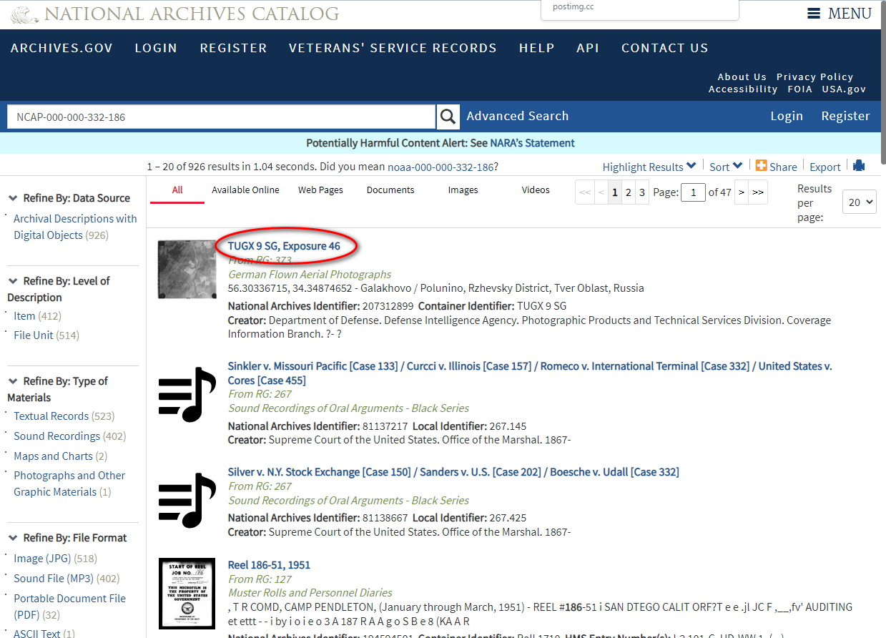Open the Results per page dropdown

pyautogui.click(x=860, y=202)
